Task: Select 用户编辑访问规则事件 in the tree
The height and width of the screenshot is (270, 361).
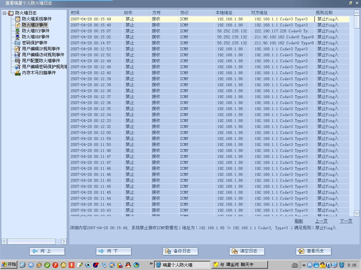Action: tap(43, 55)
